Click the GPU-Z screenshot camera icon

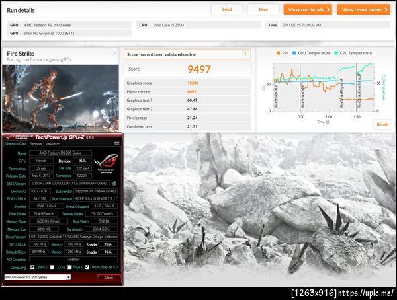pyautogui.click(x=116, y=143)
